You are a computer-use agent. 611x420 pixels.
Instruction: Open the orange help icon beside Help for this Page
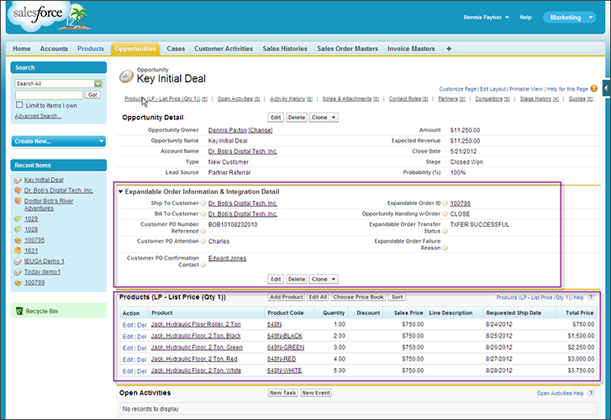coord(594,88)
